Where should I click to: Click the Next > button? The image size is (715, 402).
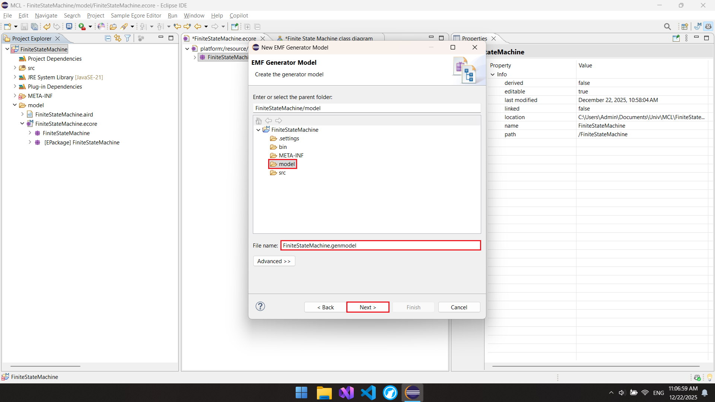coord(368,307)
